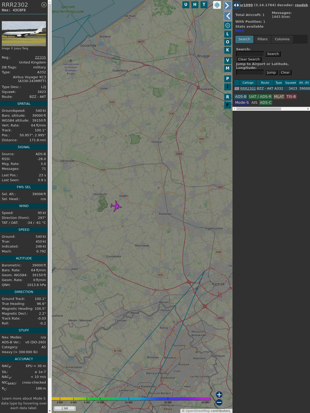The width and height of the screenshot is (310, 413).
Task: Click the settings gear icon
Action: tap(228, 25)
